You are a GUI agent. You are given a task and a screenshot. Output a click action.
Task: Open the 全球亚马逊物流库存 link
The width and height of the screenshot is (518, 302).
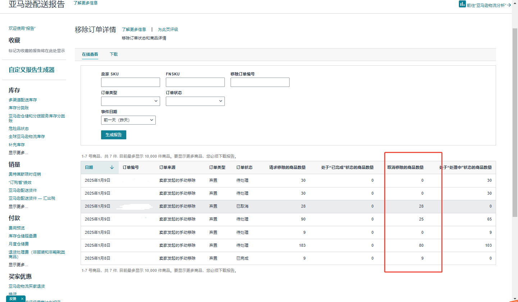click(x=27, y=136)
